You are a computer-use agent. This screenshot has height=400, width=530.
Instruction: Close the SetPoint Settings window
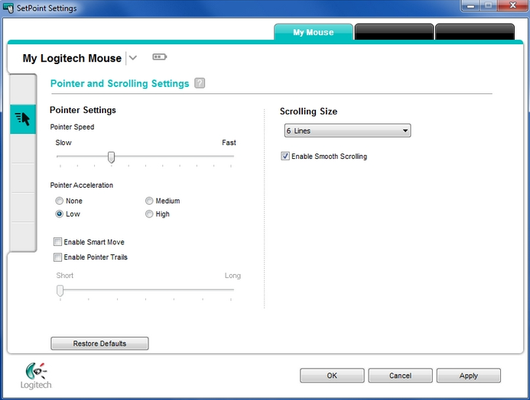click(x=513, y=5)
